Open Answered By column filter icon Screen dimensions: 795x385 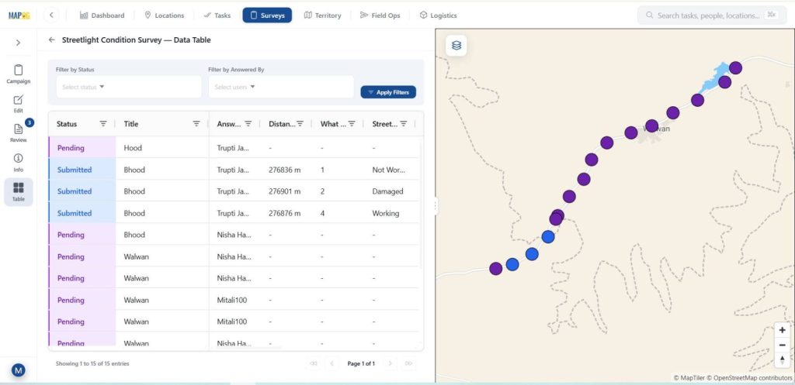pyautogui.click(x=248, y=123)
